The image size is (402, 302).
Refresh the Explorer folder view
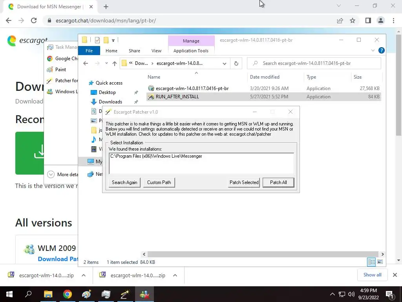tap(236, 63)
